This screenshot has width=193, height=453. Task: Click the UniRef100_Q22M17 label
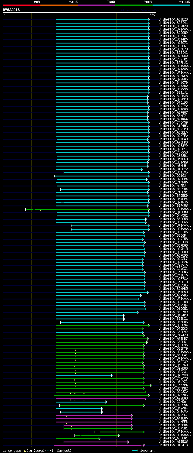pos(174,149)
